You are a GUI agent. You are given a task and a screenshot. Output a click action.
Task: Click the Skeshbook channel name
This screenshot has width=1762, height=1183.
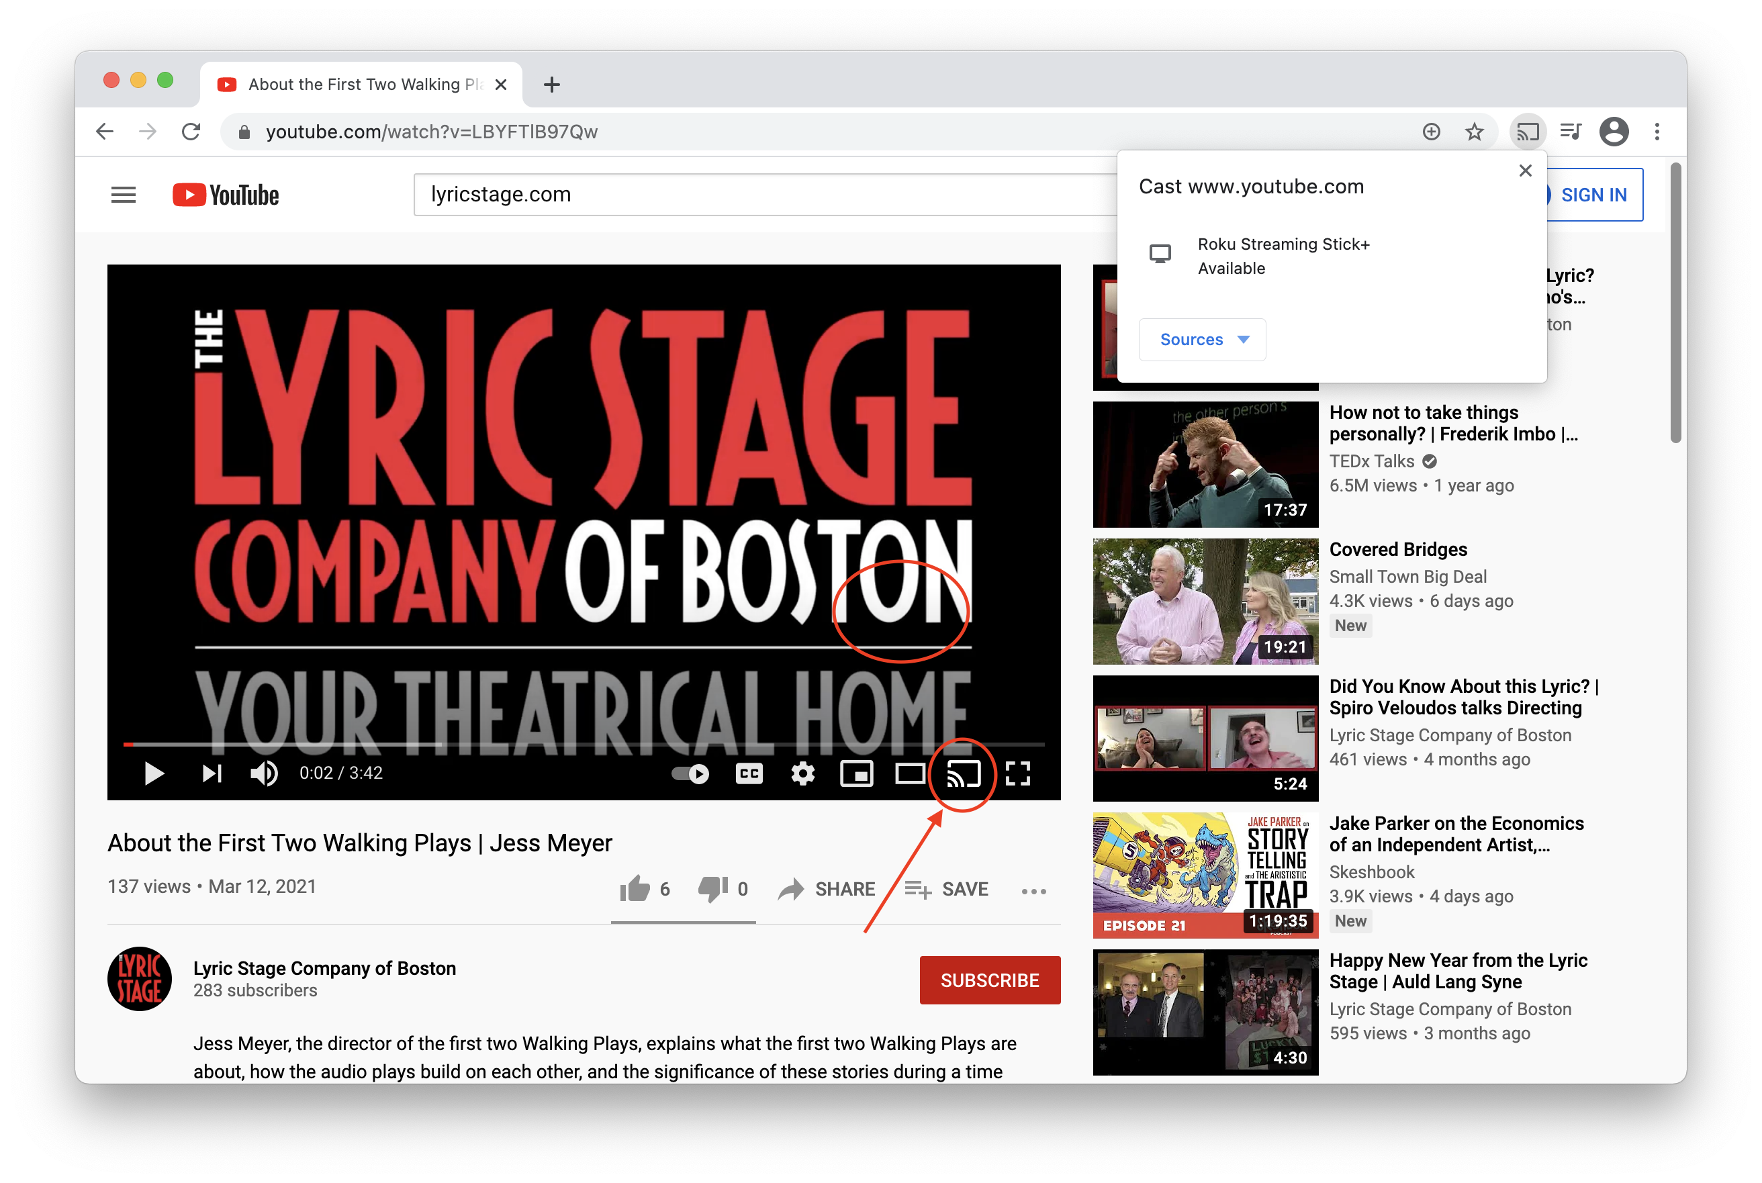point(1371,872)
